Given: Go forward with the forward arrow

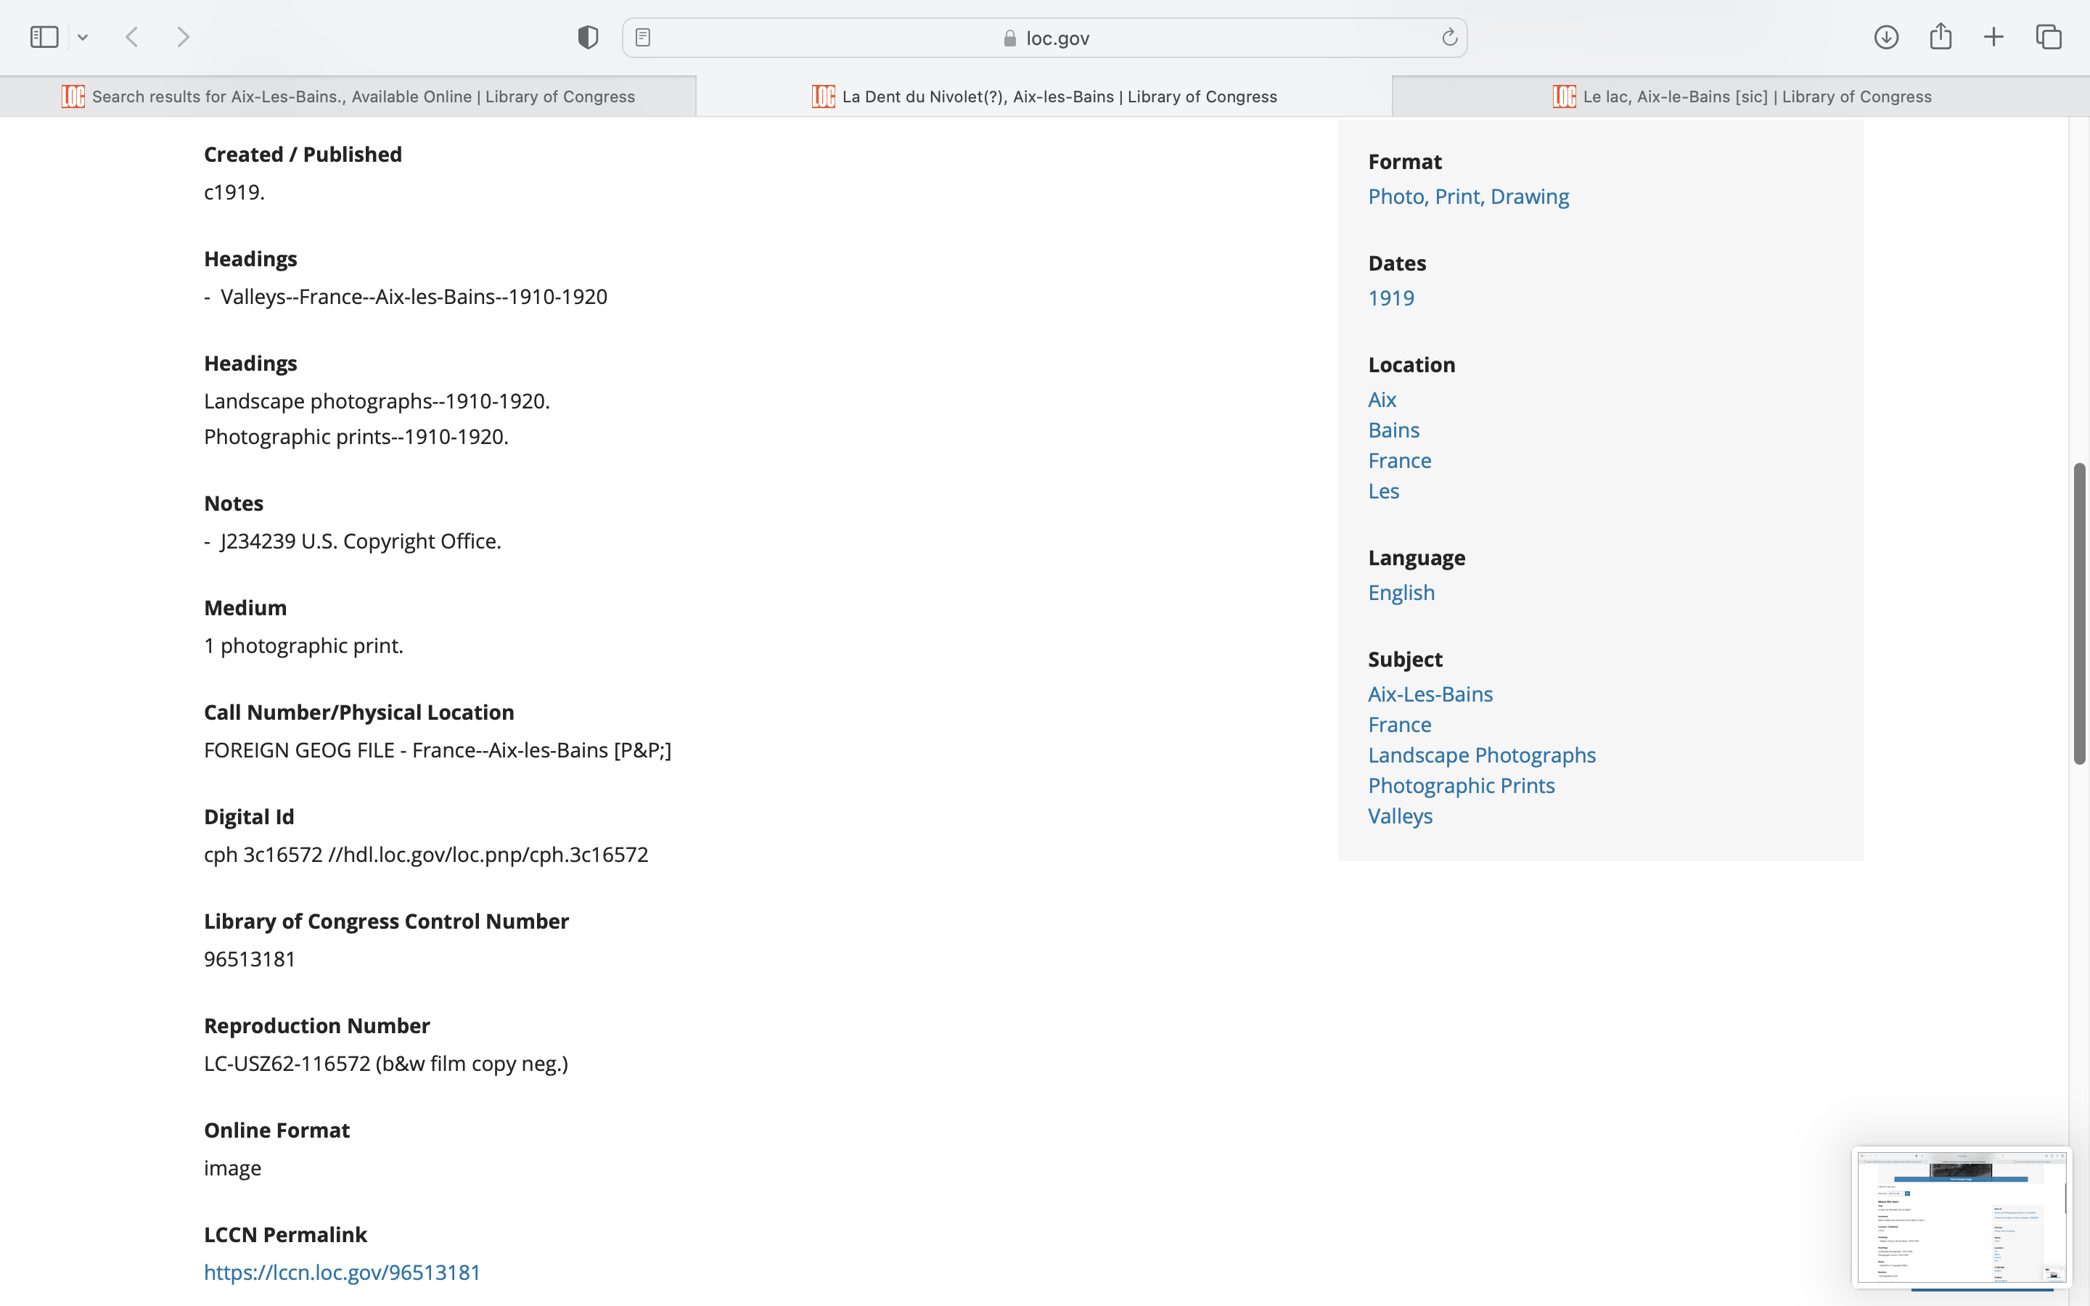Looking at the screenshot, I should click(183, 37).
